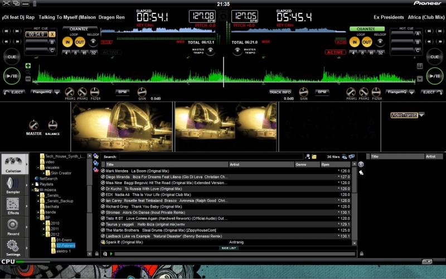Viewport: 446px width, 279px height.
Task: Open the Settings gear panel
Action: tap(13, 246)
